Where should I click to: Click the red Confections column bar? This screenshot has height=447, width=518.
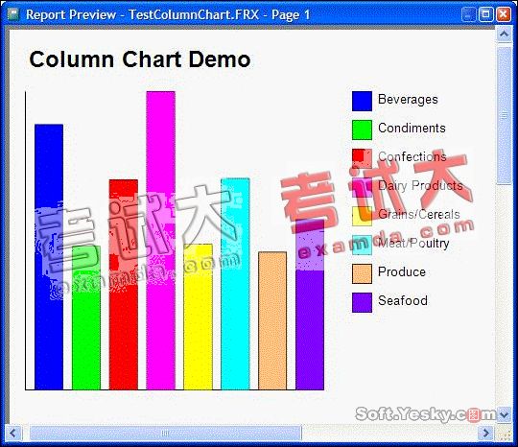pos(124,285)
